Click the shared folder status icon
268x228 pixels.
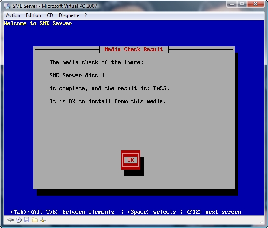[x=35, y=220]
